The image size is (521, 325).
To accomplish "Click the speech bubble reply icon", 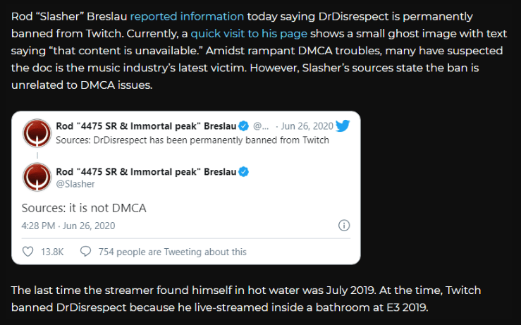I will 85,252.
